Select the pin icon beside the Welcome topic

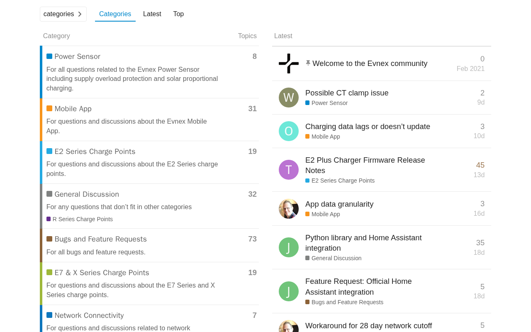308,63
